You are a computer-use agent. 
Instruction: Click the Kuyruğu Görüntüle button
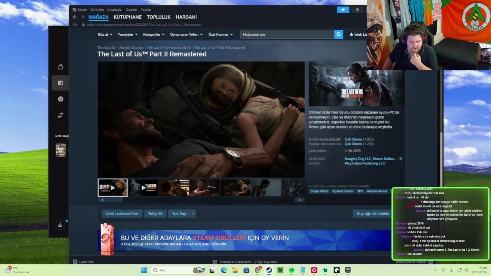(373, 214)
